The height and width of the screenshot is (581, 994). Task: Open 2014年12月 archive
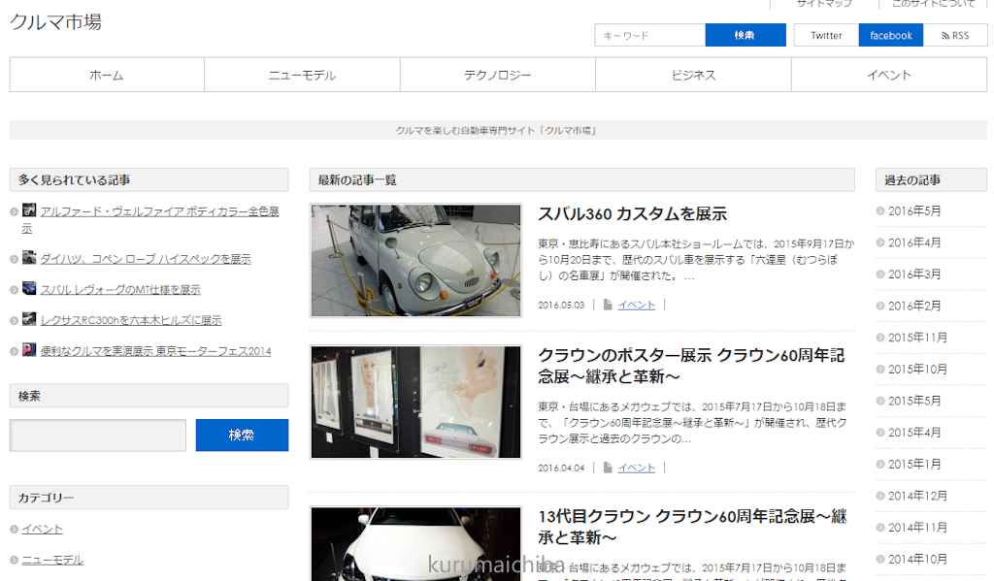click(x=917, y=496)
